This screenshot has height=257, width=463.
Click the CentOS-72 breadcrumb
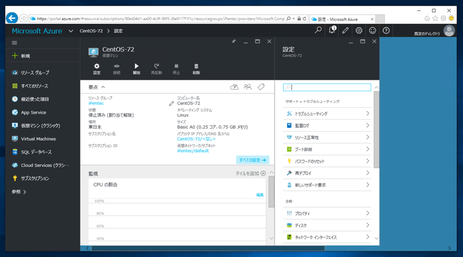point(91,31)
